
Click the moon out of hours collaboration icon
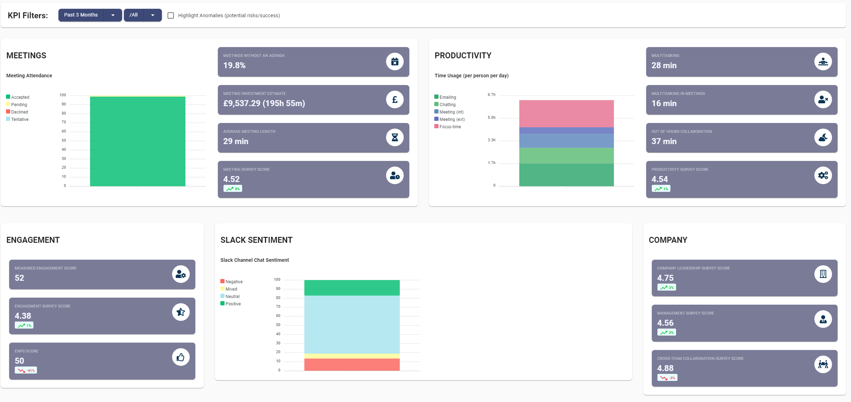point(823,138)
